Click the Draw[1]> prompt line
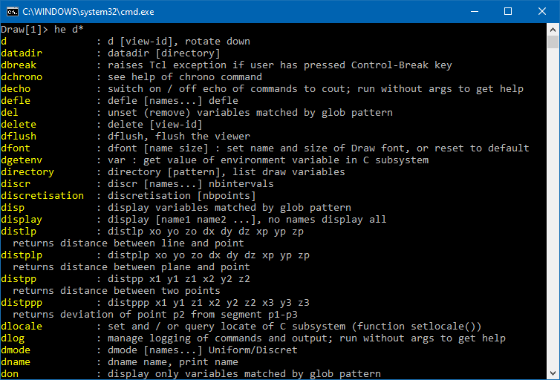This screenshot has width=560, height=380. (x=42, y=30)
